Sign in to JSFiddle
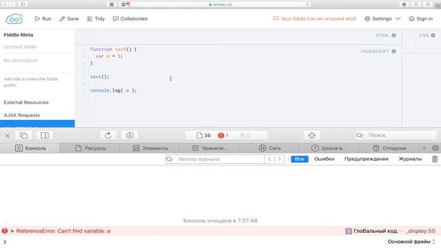 pyautogui.click(x=421, y=19)
